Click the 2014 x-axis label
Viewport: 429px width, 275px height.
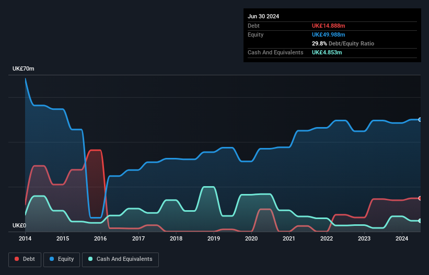tap(25, 238)
